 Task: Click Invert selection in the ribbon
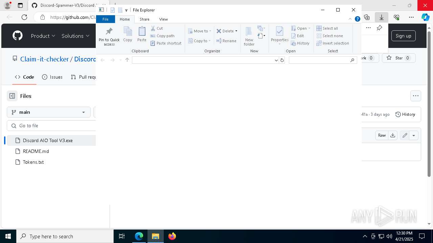click(x=333, y=43)
